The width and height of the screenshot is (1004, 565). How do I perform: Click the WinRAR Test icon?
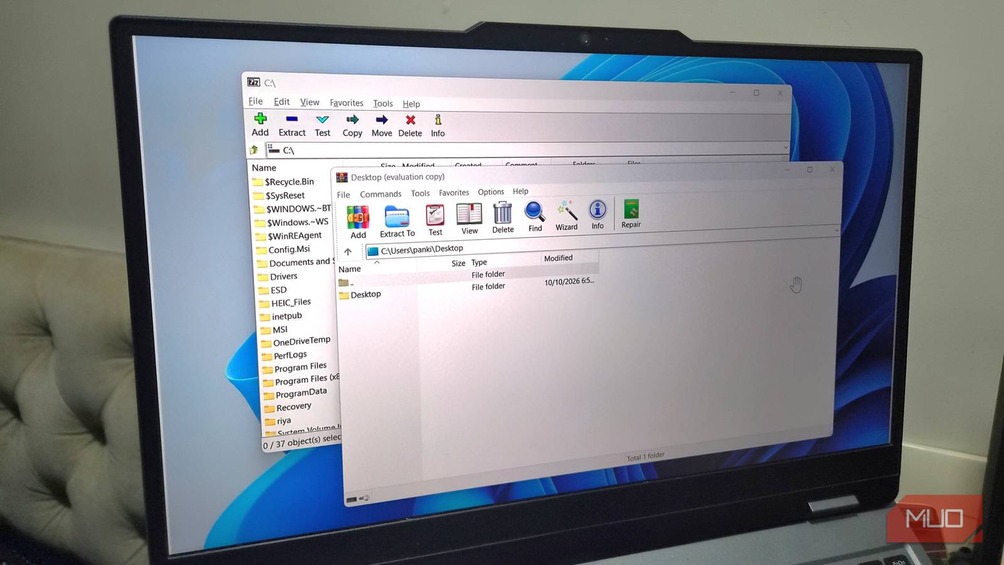click(x=435, y=215)
